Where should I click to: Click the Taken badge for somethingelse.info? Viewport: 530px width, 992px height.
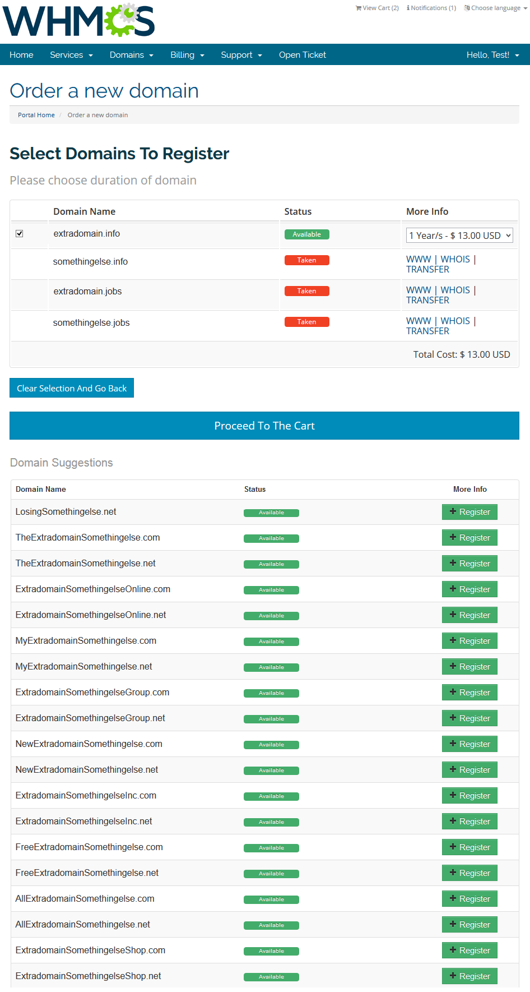click(306, 260)
